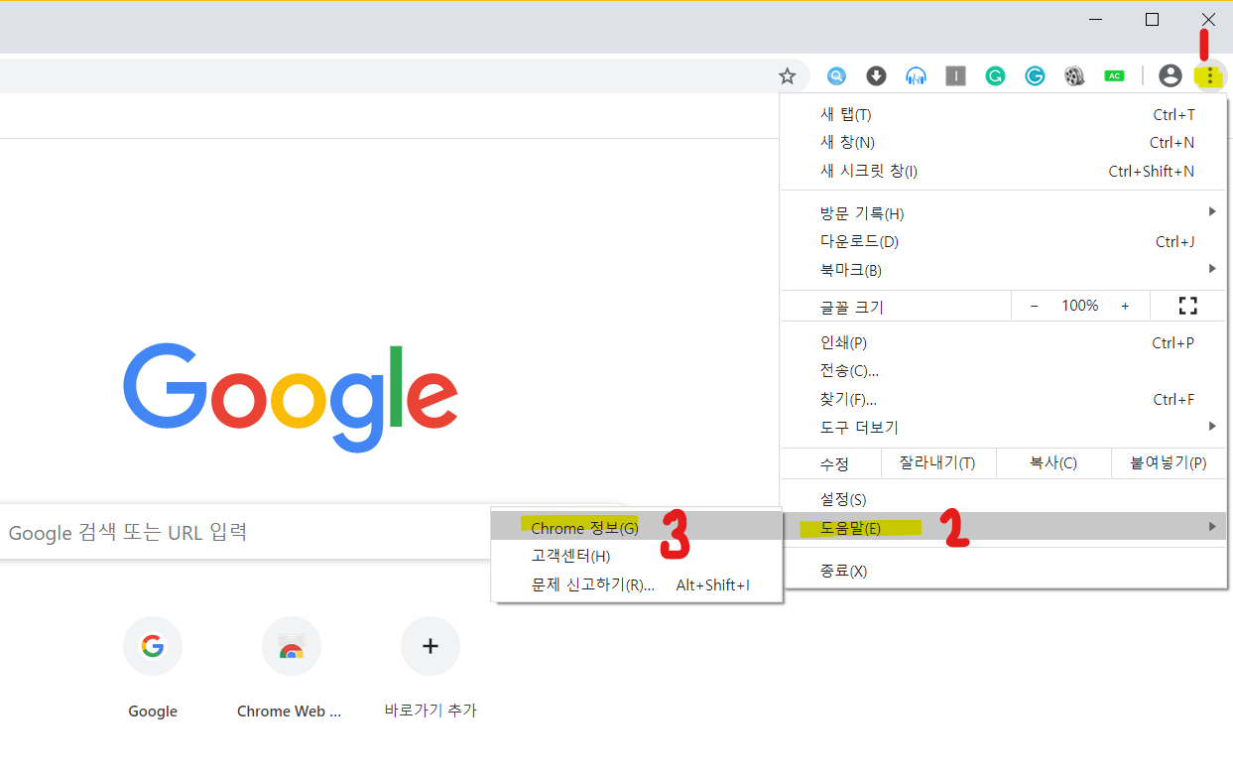Click the 수정 edit label

tap(834, 463)
